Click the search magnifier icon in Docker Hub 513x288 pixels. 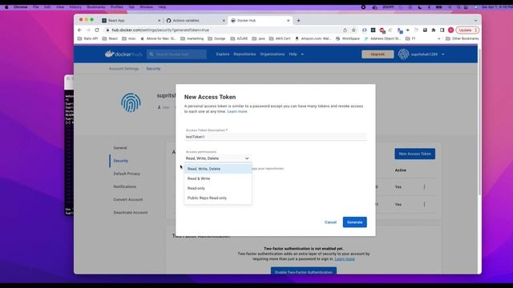click(151, 54)
